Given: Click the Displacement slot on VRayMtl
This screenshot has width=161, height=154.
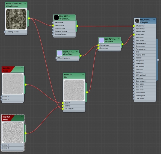Looking at the screenshot, I should click(145, 43).
